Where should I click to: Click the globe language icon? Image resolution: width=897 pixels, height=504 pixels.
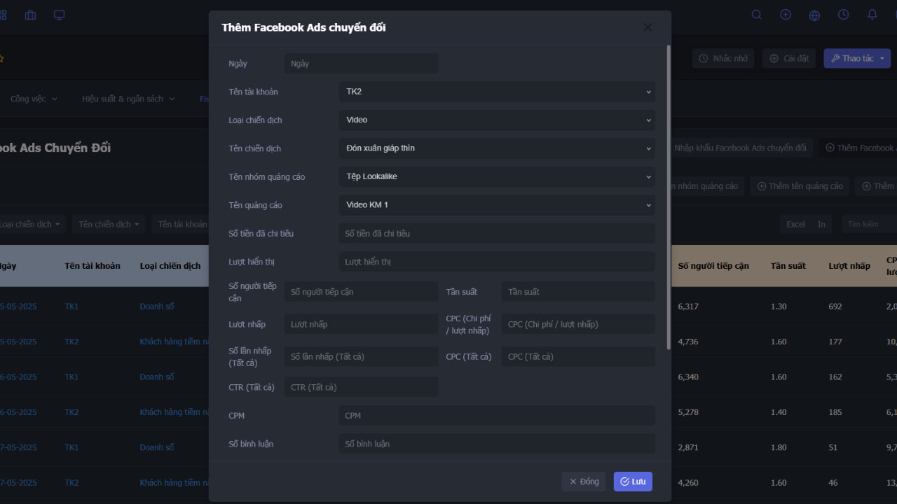814,15
